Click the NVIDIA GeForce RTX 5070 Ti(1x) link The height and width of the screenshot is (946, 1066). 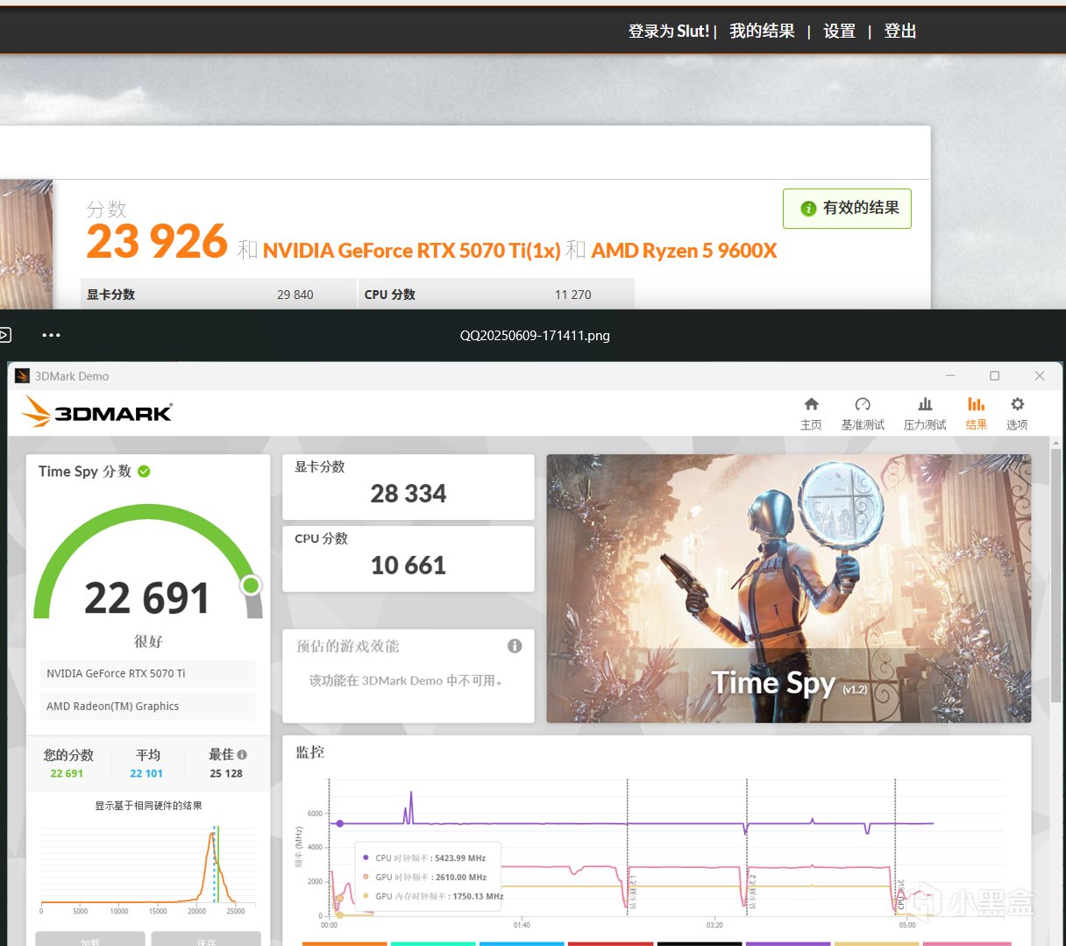[411, 251]
